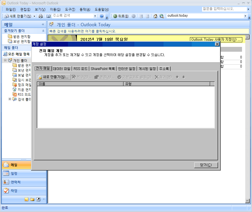The width and height of the screenshot is (252, 212).
Task: Click the move account up arrow
Action: pos(177,77)
